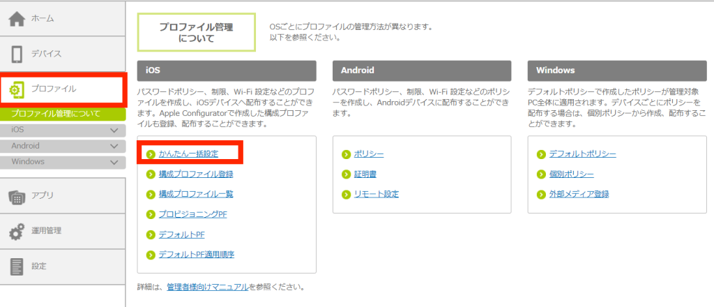Click the プロファイル管理について heading box
The width and height of the screenshot is (714, 307).
click(196, 33)
